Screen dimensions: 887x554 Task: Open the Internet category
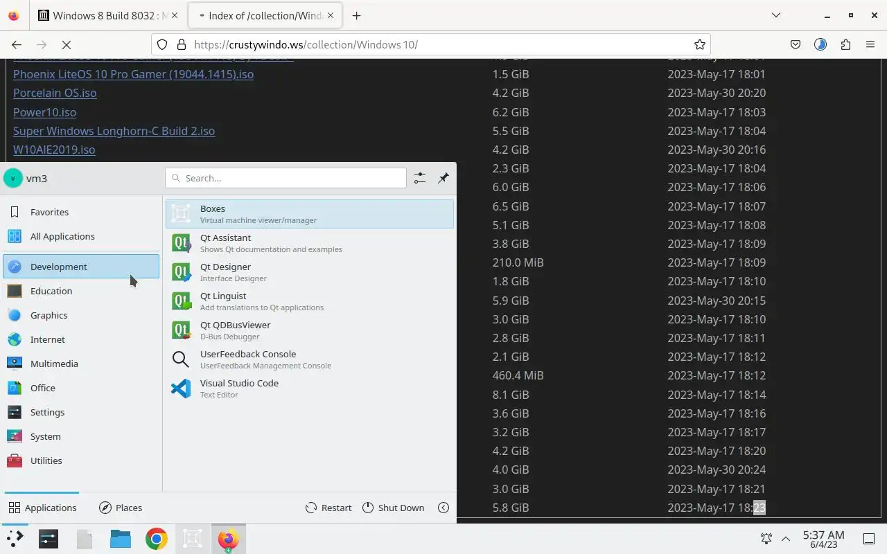(x=81, y=339)
